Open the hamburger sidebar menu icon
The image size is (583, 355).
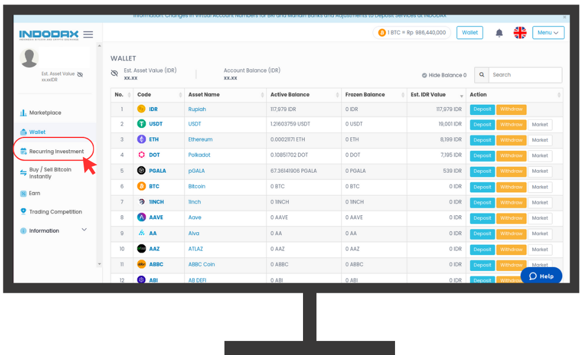[88, 35]
